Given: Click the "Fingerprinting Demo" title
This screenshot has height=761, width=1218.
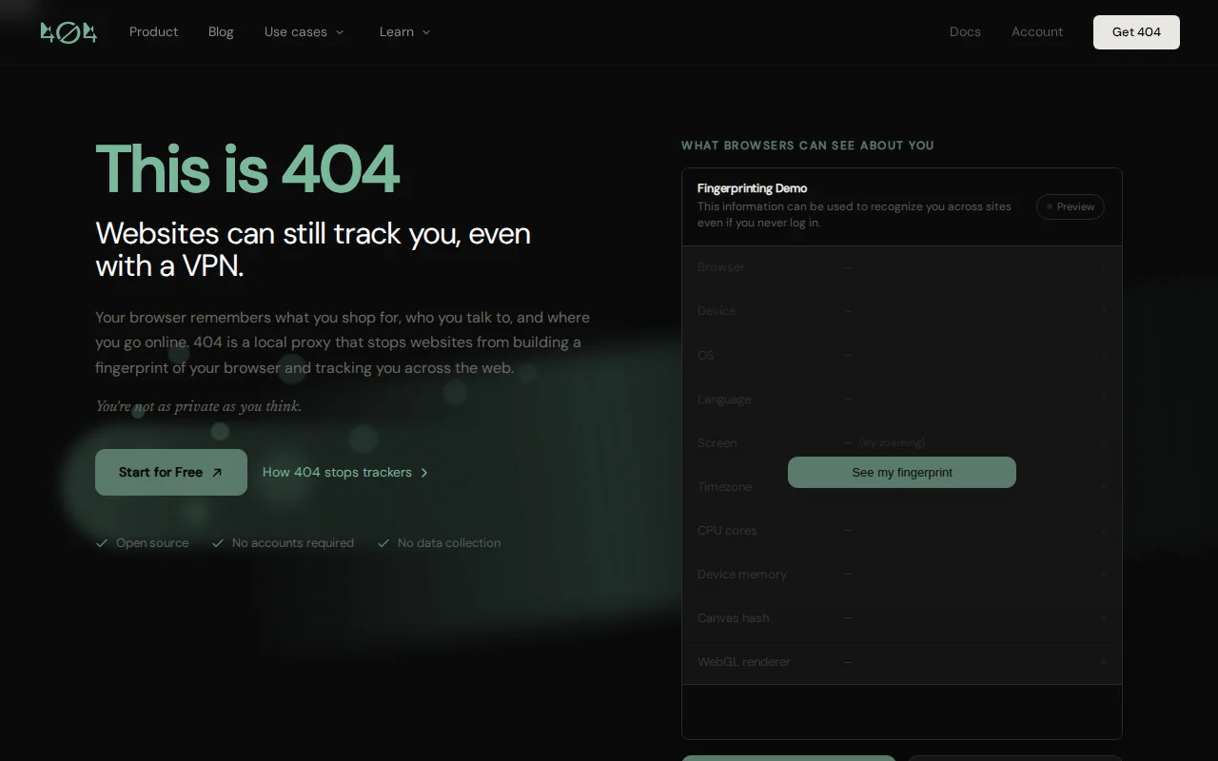Looking at the screenshot, I should 753,188.
